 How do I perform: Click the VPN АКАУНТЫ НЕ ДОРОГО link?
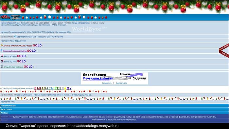[34, 32]
